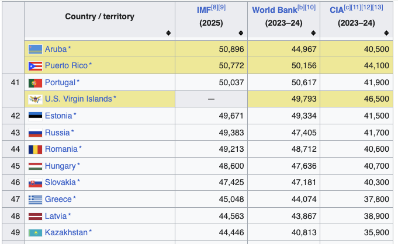Open the Slovakia country link

[x=60, y=182]
